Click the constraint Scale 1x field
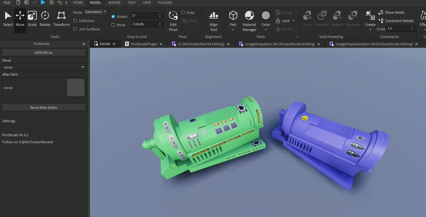The image size is (426, 217). [400, 28]
